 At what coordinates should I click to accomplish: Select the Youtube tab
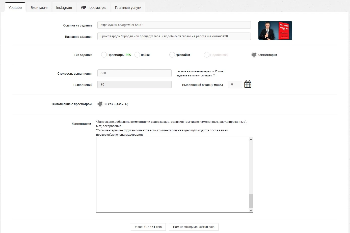(15, 8)
